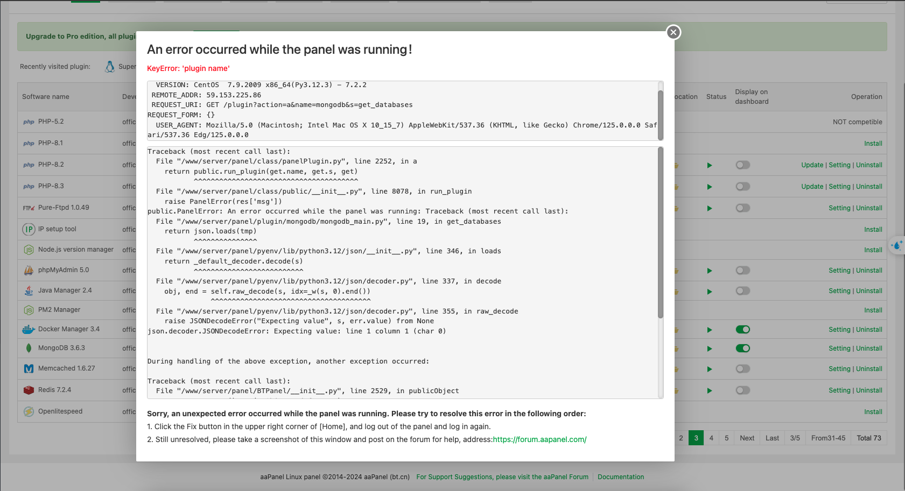Enable dashboard display for Pure-Ftpd

[x=743, y=208]
